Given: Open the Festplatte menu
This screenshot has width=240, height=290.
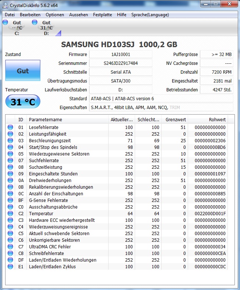Looking at the screenshot, I should tap(103, 15).
